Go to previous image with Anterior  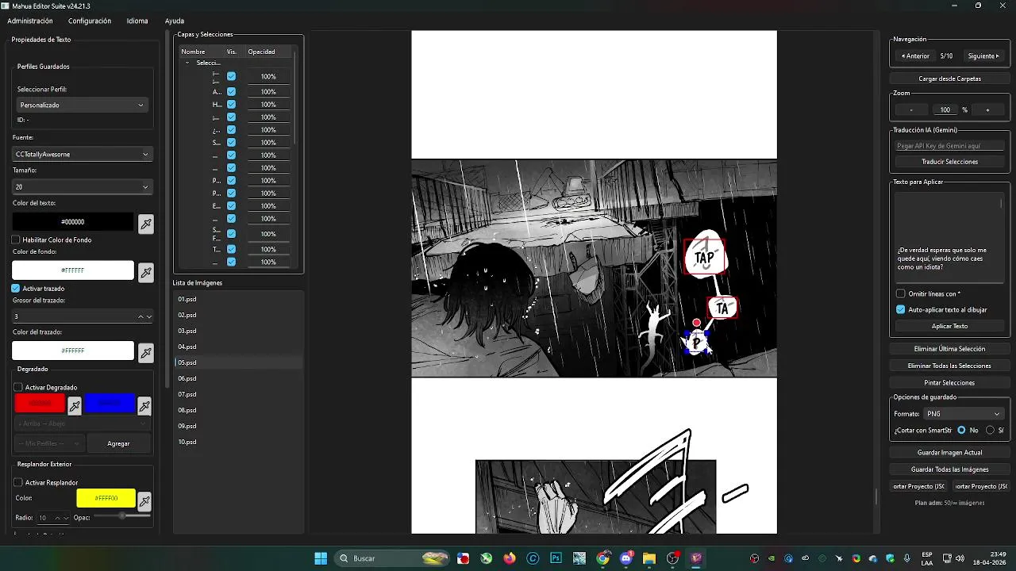tap(915, 56)
